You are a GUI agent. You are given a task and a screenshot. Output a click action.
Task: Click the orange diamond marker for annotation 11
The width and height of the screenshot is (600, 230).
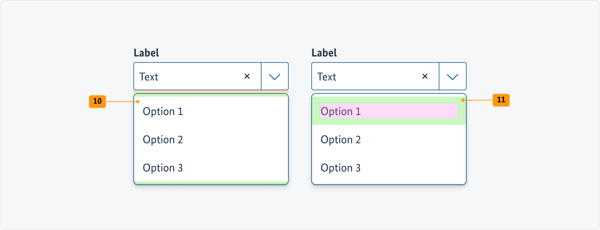pos(463,100)
